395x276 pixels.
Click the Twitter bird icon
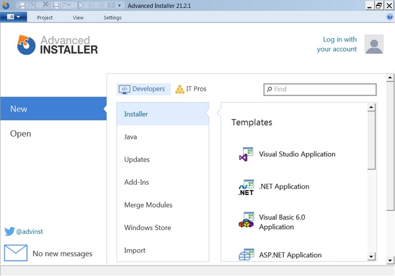(10, 231)
